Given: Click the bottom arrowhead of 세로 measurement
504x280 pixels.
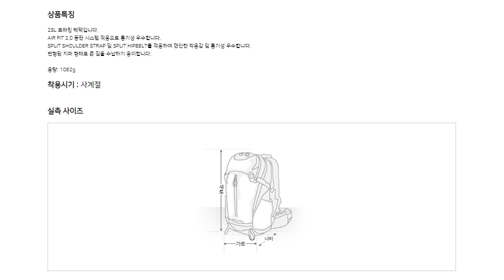Looking at the screenshot, I should [x=221, y=230].
